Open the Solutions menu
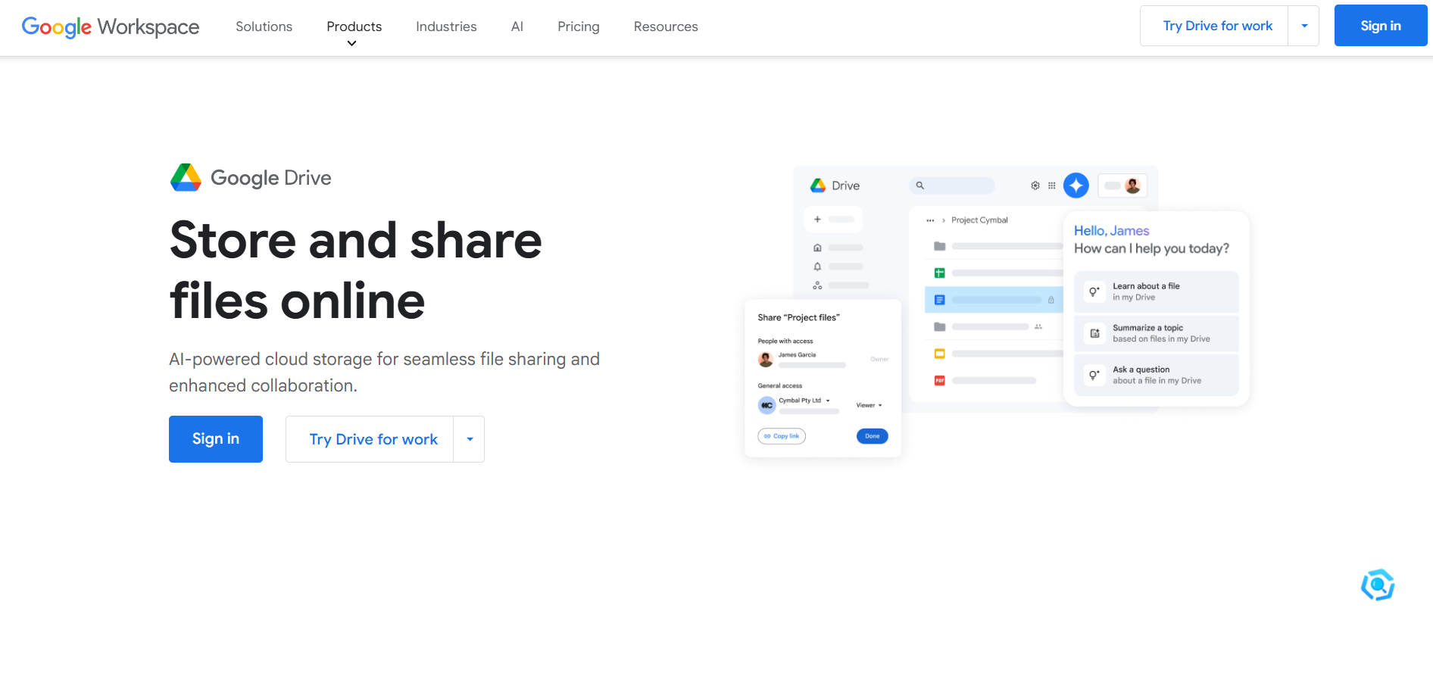The width and height of the screenshot is (1433, 686). [x=264, y=27]
